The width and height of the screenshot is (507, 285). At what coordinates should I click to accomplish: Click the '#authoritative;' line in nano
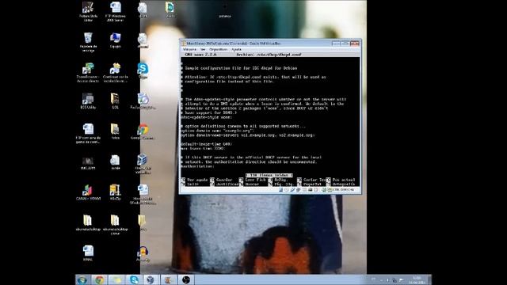[197, 166]
